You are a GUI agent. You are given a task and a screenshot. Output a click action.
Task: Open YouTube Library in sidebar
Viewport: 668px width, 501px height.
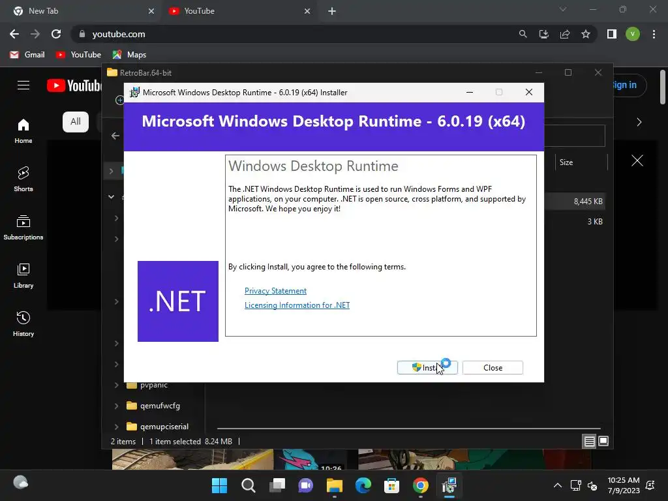(23, 276)
